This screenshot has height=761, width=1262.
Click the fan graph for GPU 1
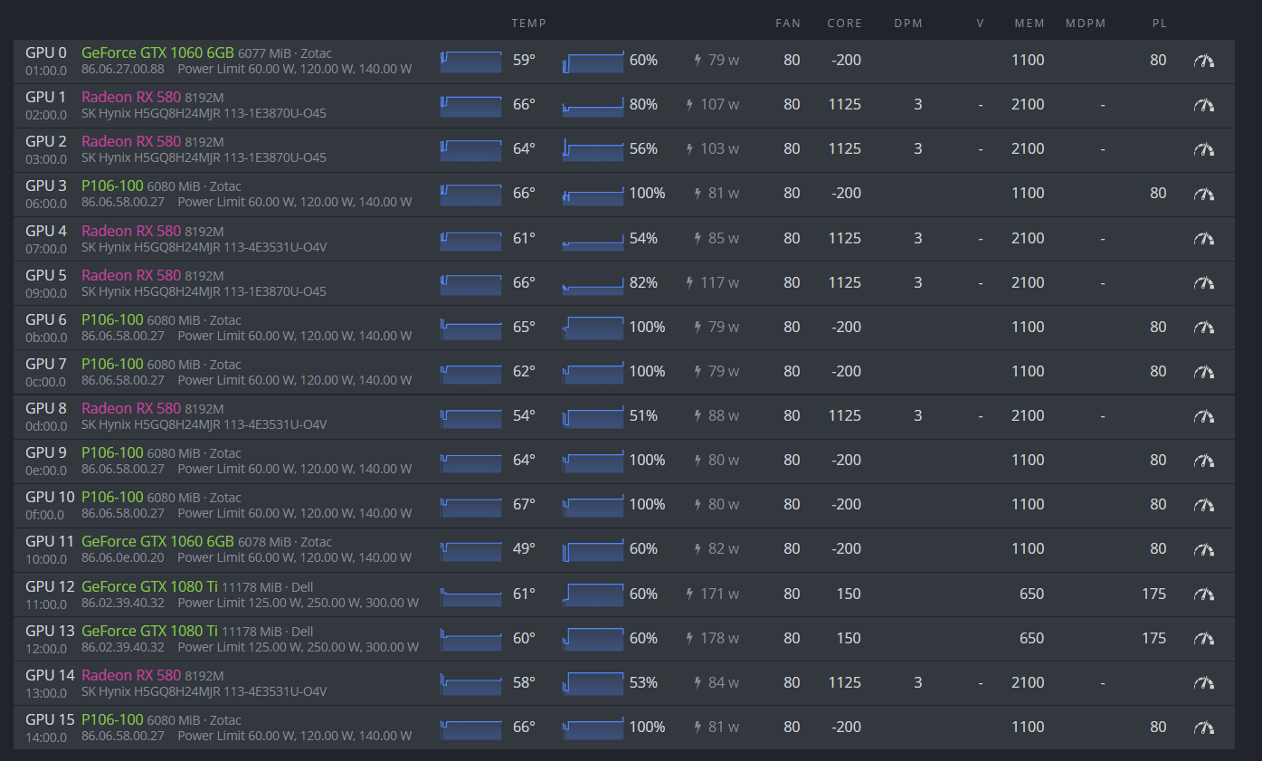click(593, 106)
